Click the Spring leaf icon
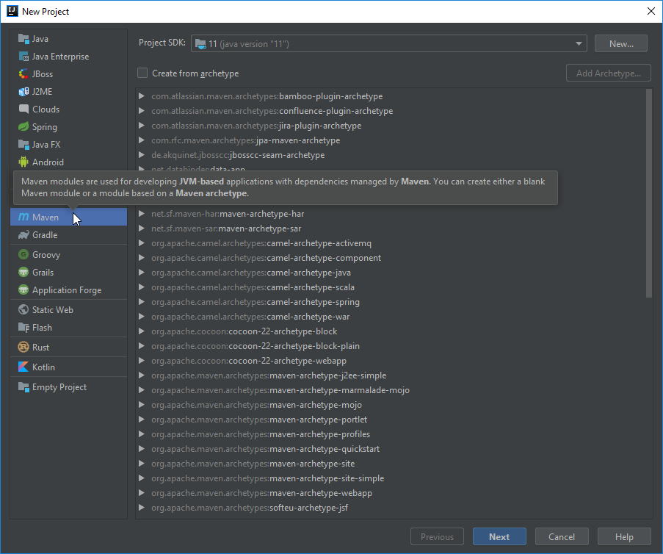This screenshot has width=663, height=554. (23, 127)
